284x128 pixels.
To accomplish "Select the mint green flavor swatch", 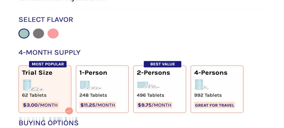I will (24, 33).
